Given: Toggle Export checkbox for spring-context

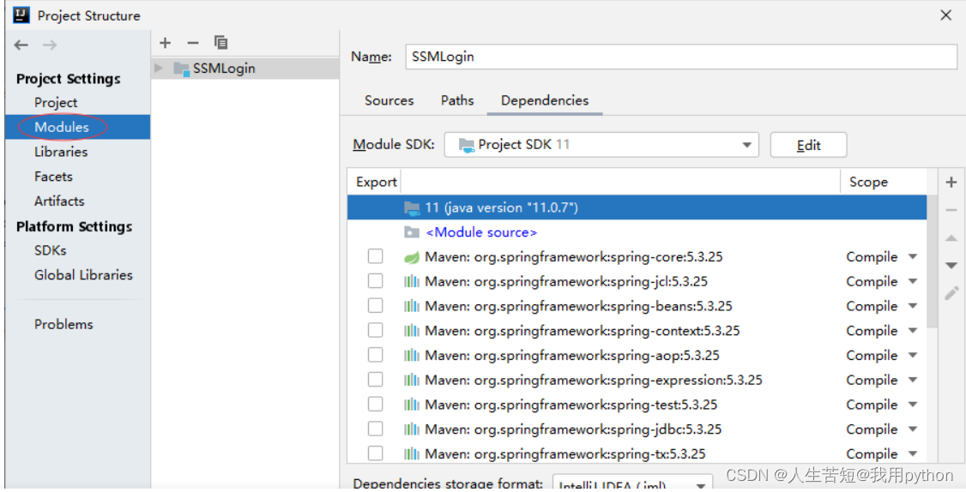Looking at the screenshot, I should point(375,330).
